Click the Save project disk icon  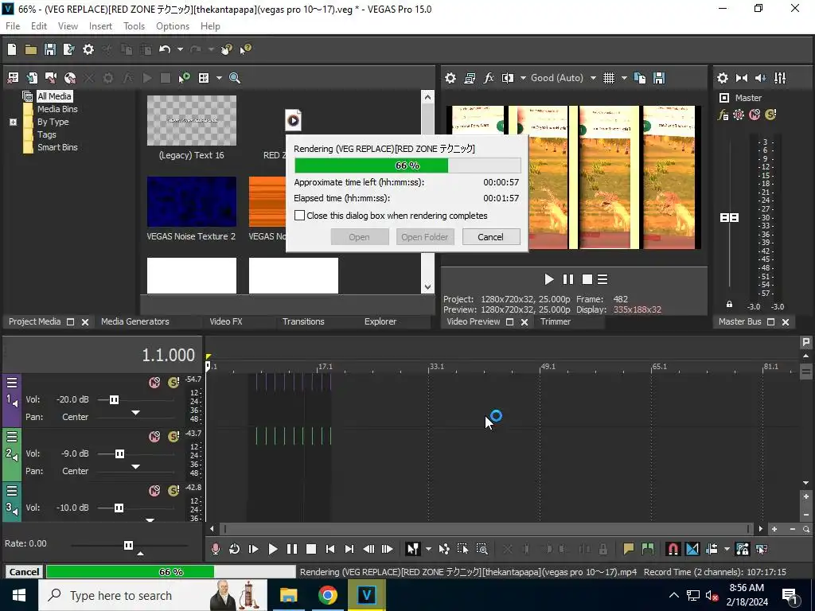point(50,49)
